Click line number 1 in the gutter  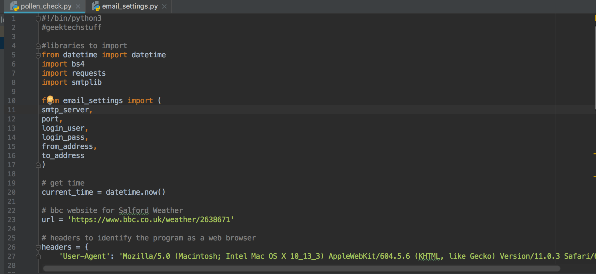click(x=13, y=18)
